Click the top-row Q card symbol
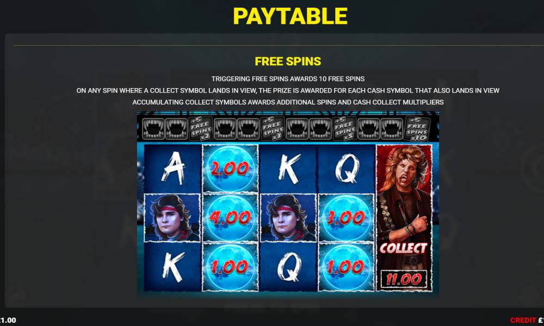544x326 pixels. click(x=346, y=168)
